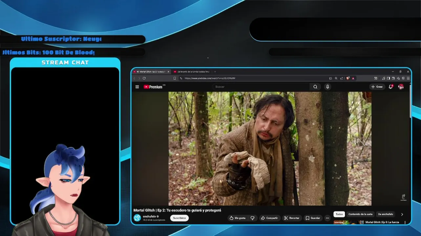Open enchufetv channel avatar
421x236 pixels.
[x=137, y=218]
